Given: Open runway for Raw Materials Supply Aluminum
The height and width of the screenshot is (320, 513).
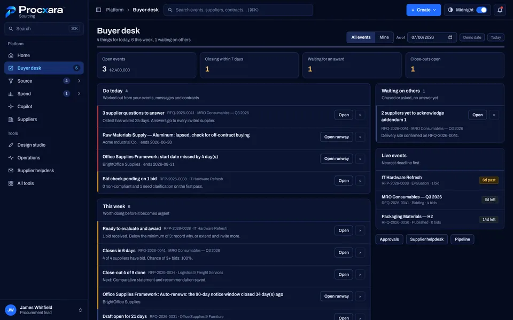Looking at the screenshot, I should tap(336, 137).
